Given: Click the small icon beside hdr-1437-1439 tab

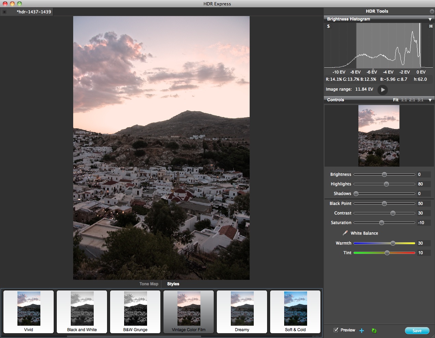Looking at the screenshot, I should (4, 12).
